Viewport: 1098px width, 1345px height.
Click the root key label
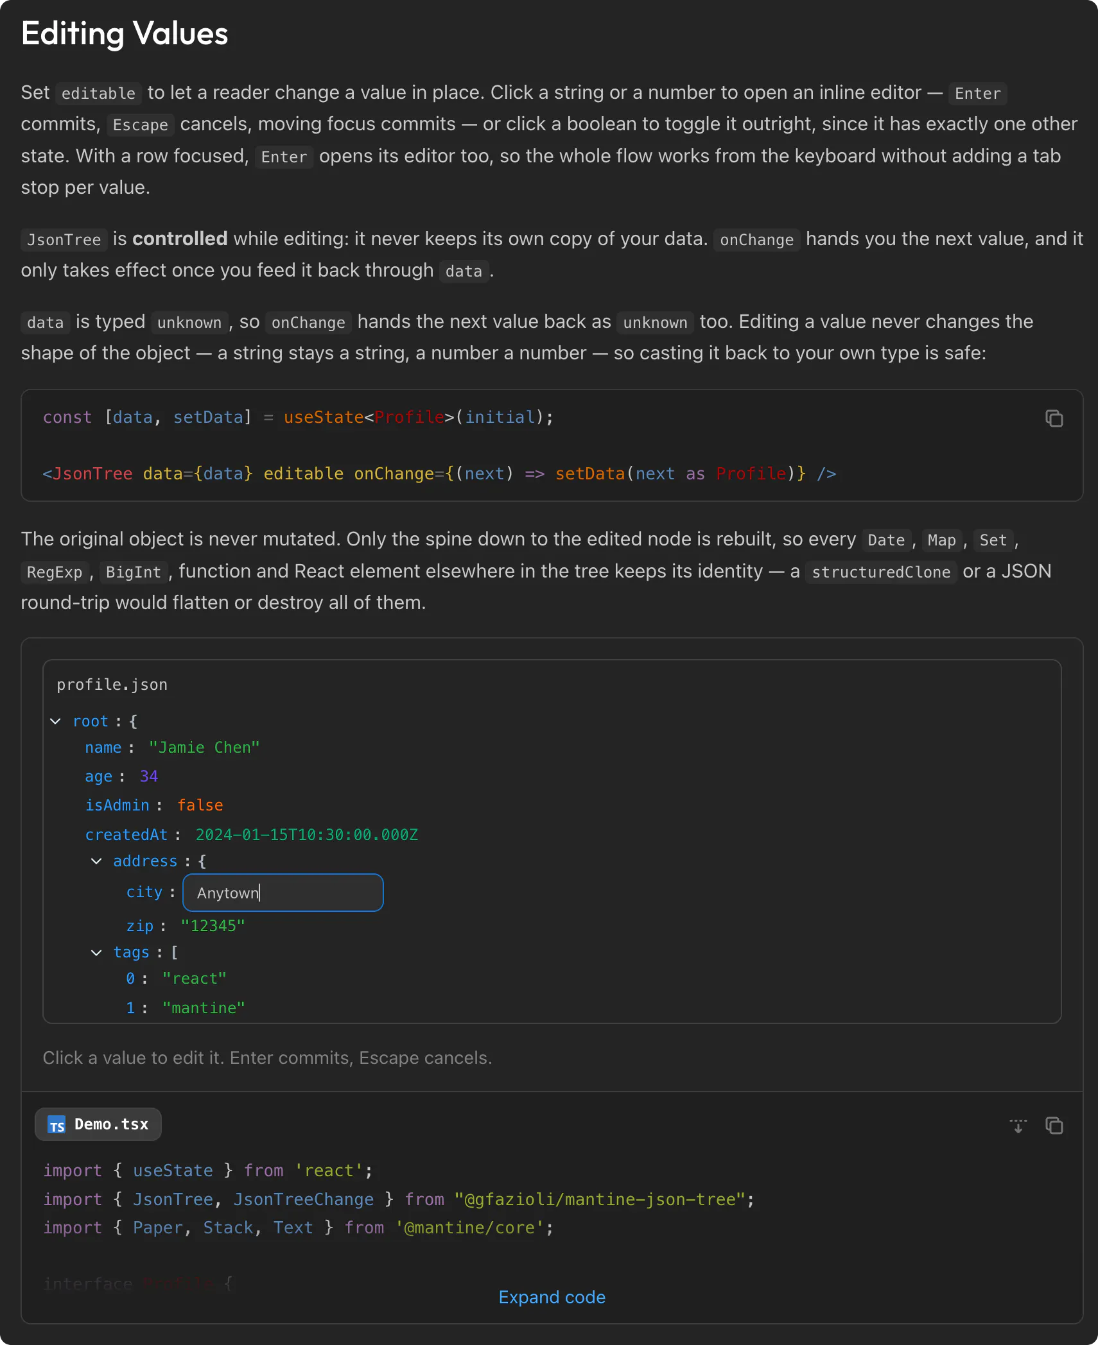click(x=91, y=721)
